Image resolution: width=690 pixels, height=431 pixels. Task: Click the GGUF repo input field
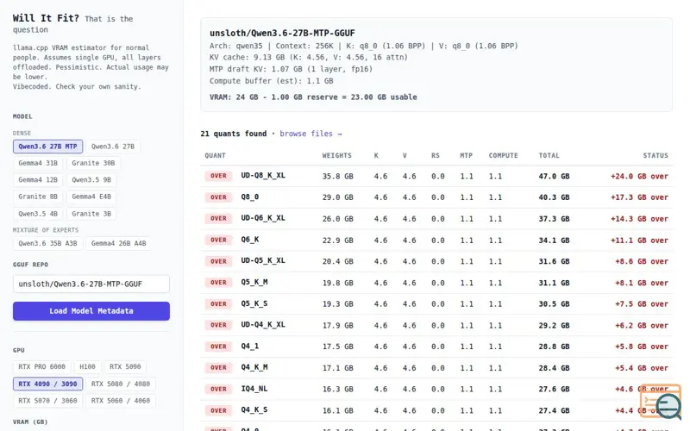tap(91, 284)
